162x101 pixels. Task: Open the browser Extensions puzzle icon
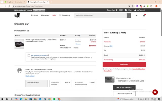151,6
